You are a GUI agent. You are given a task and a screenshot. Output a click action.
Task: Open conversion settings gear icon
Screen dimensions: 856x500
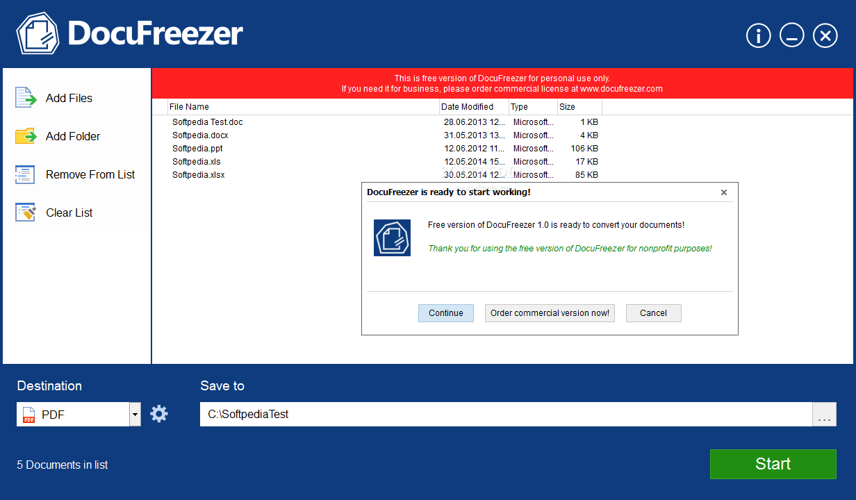(x=159, y=414)
